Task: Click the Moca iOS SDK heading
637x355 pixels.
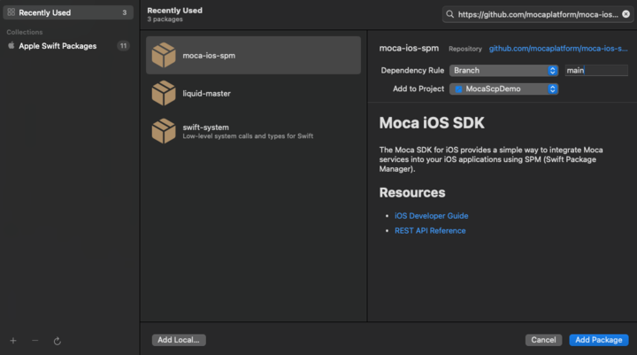Action: (x=432, y=123)
